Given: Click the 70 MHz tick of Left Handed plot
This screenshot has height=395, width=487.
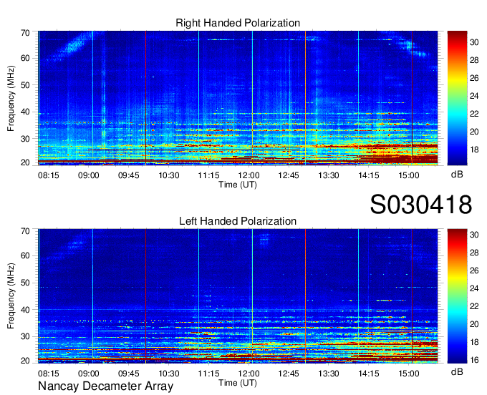Looking at the screenshot, I should [x=25, y=231].
